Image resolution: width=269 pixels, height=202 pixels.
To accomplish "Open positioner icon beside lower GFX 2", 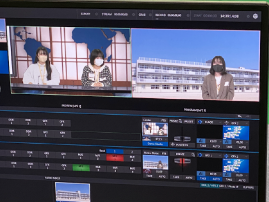I will pos(226,156).
